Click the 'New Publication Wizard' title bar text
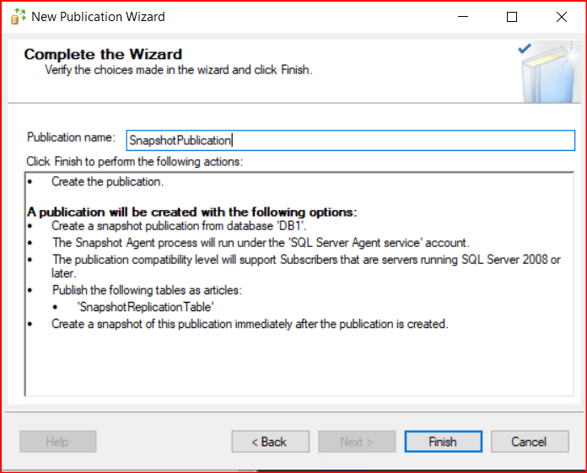 98,17
